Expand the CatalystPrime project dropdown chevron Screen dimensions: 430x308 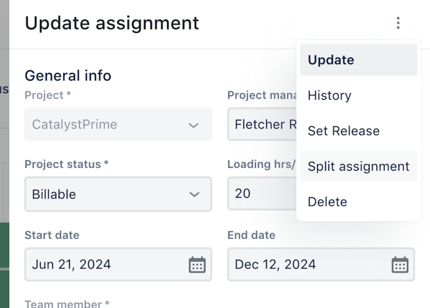coord(193,125)
